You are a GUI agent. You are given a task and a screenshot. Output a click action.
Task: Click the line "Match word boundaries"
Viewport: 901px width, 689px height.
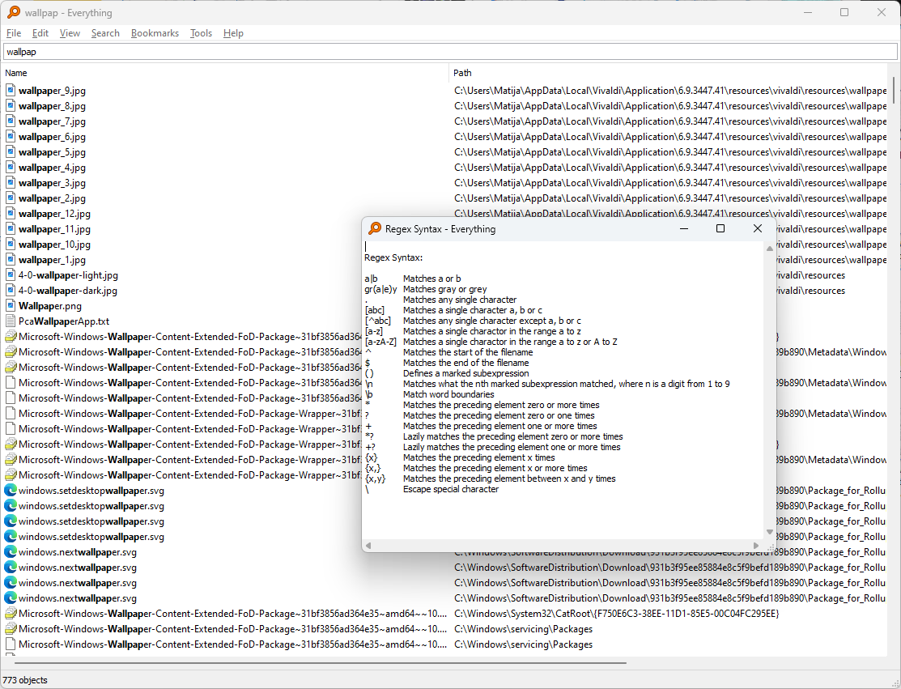[448, 394]
